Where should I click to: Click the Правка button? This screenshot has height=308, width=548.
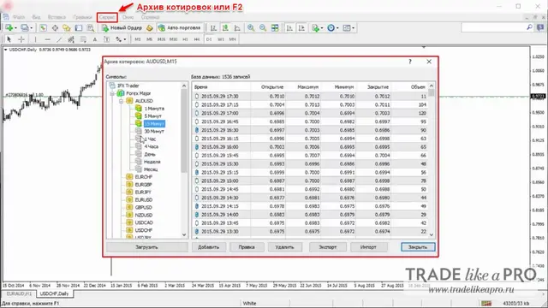pyautogui.click(x=247, y=247)
